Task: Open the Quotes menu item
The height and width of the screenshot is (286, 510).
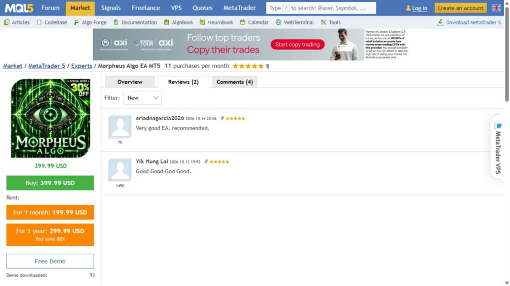Action: [x=202, y=8]
